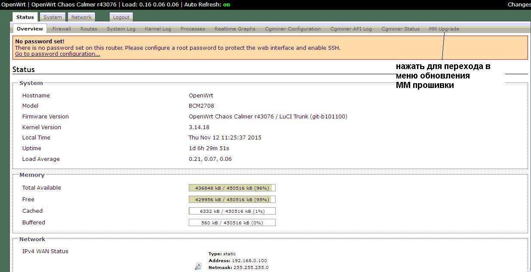Viewport: 531px width, 272px height.
Task: Select the Overview subtab
Action: point(30,29)
